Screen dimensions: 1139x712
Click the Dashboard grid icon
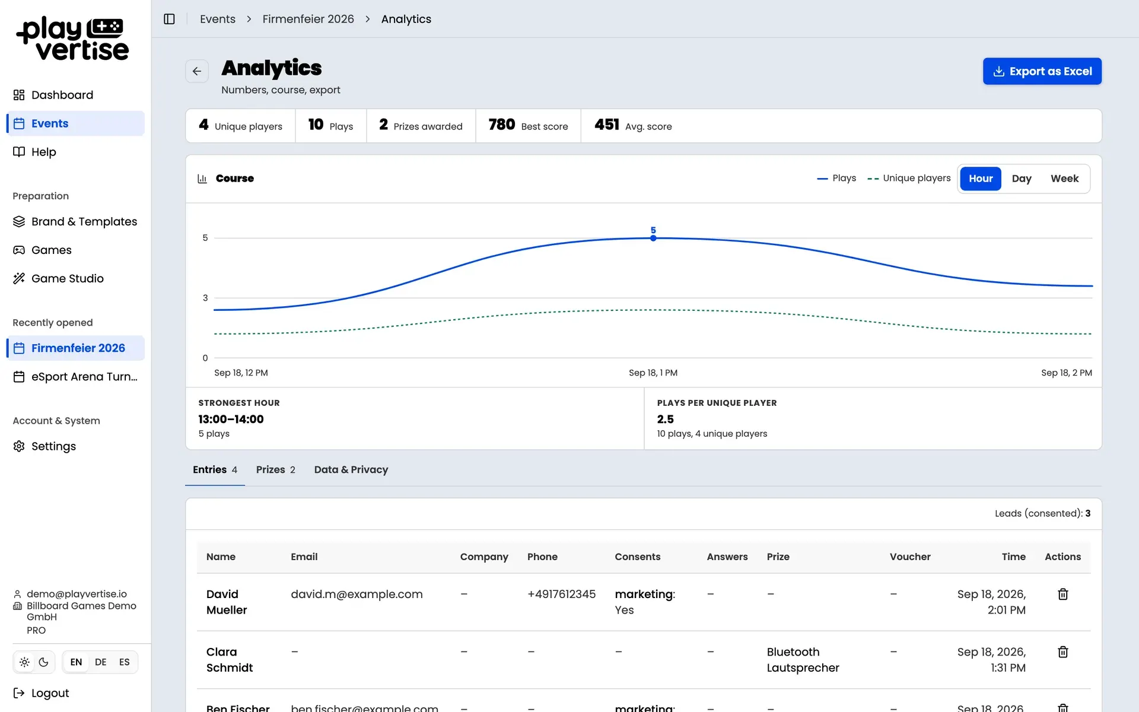[x=19, y=95]
